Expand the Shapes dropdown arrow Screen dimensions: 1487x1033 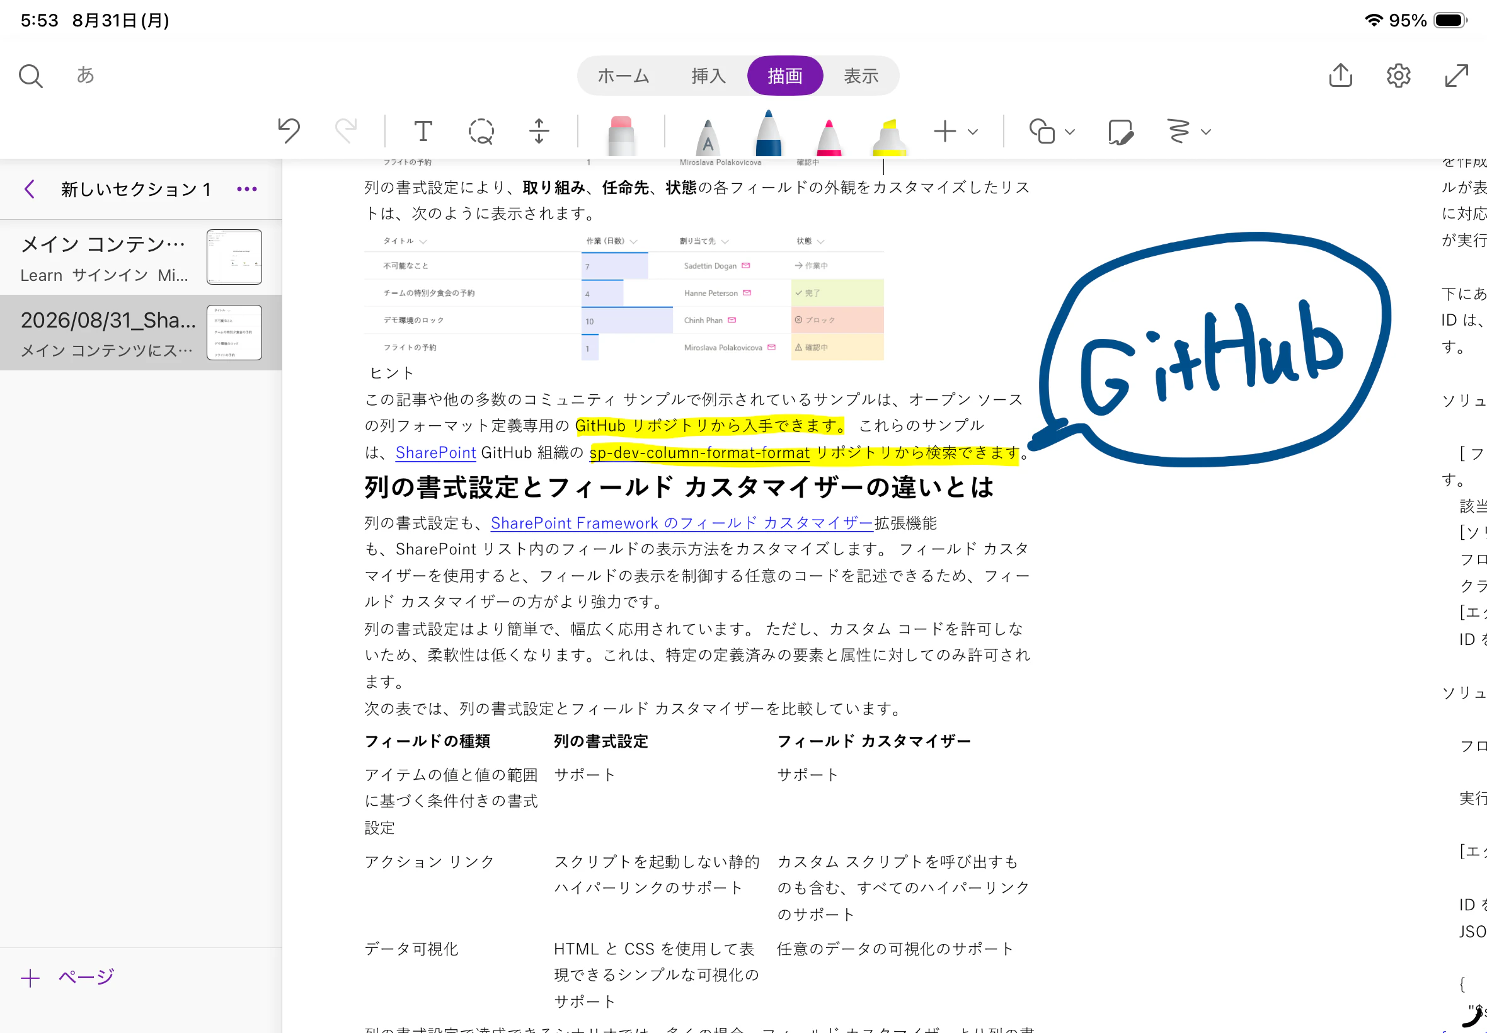point(1069,132)
